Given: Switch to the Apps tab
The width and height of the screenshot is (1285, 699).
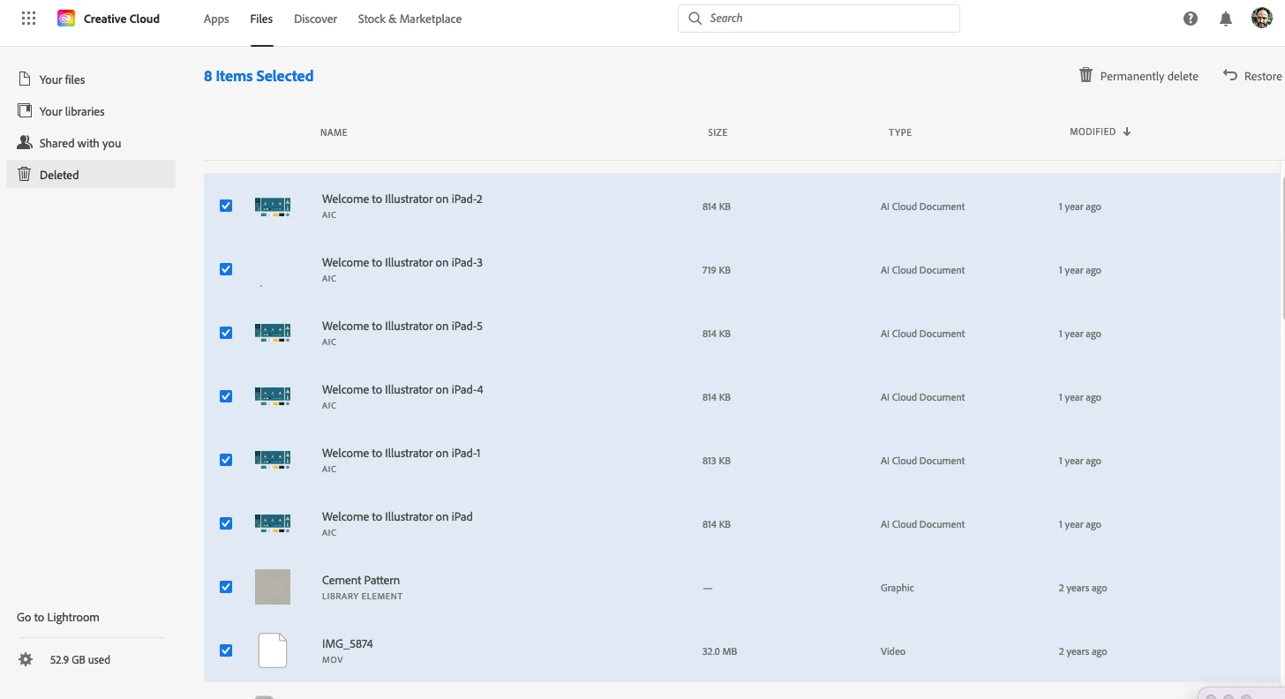Looking at the screenshot, I should 216,19.
